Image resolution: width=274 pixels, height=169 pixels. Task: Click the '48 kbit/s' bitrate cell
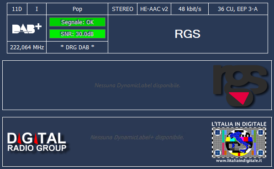coord(190,9)
